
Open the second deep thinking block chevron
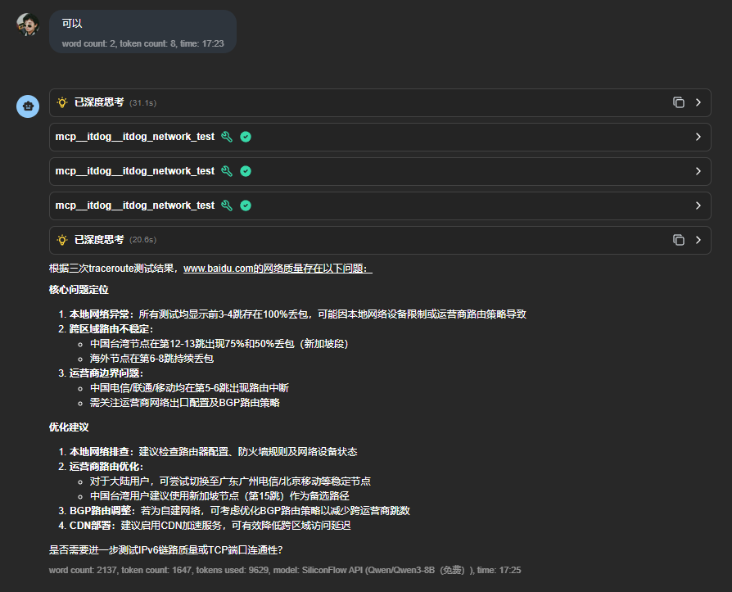click(x=698, y=240)
